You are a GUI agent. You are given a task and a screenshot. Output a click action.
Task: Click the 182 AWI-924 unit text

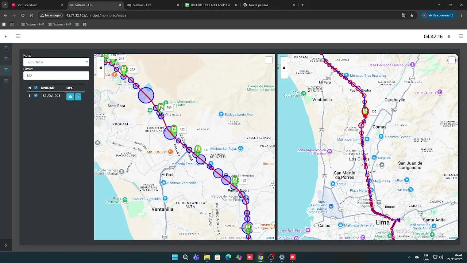coord(50,96)
